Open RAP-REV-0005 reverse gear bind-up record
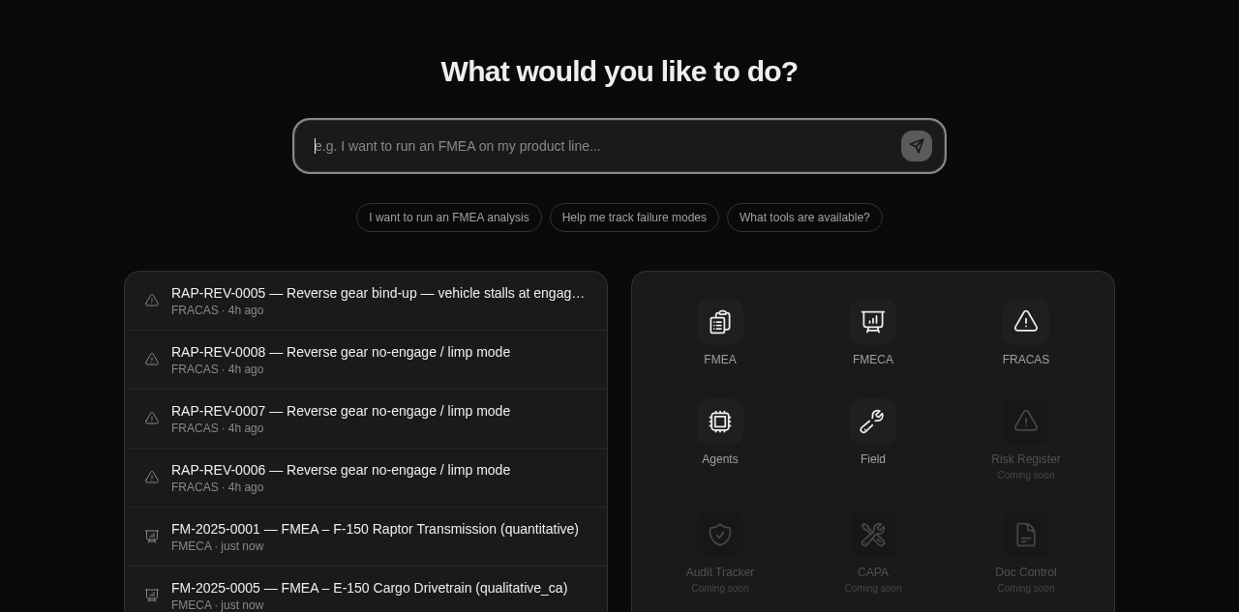The height and width of the screenshot is (612, 1239). click(366, 301)
